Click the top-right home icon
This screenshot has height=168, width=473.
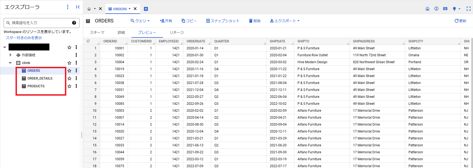pos(428,9)
